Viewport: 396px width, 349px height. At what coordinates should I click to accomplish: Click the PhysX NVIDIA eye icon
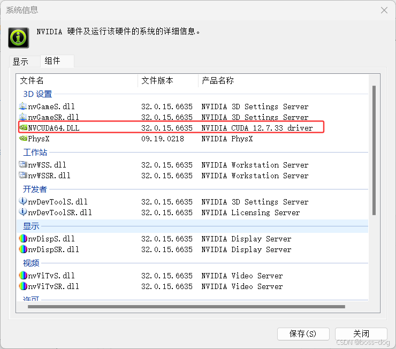[23, 139]
